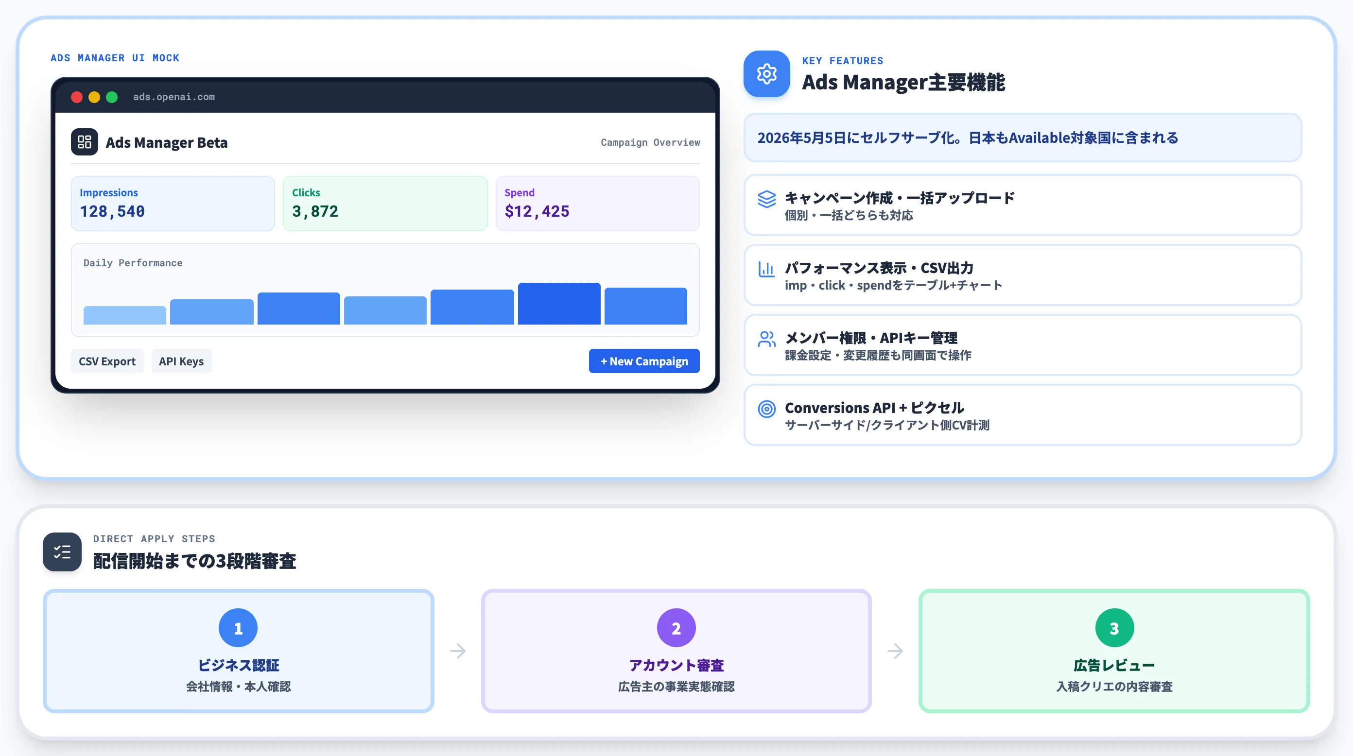Screen dimensions: 1353x756
Task: Click サーバーサイド/クライアント側CV計測 subtitle
Action: [x=887, y=425]
